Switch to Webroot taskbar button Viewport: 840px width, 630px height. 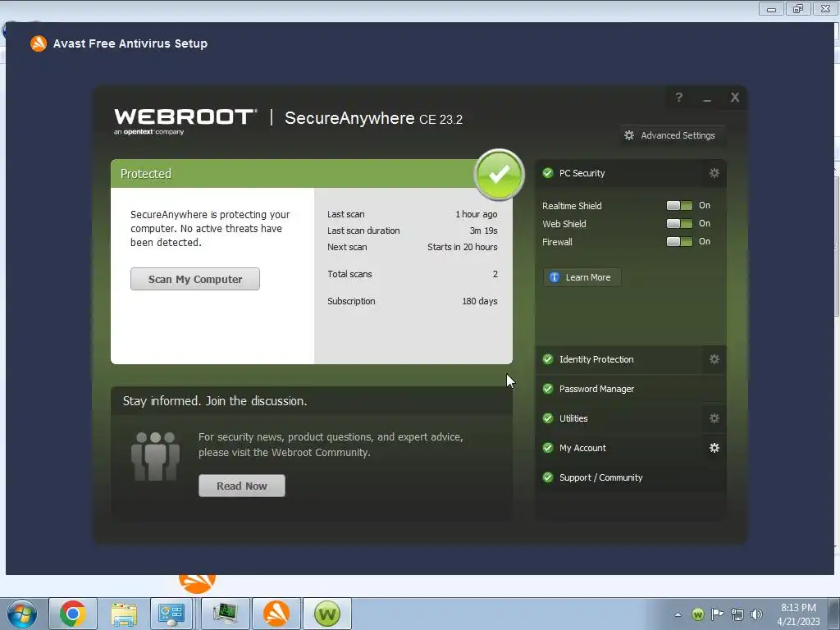click(327, 614)
